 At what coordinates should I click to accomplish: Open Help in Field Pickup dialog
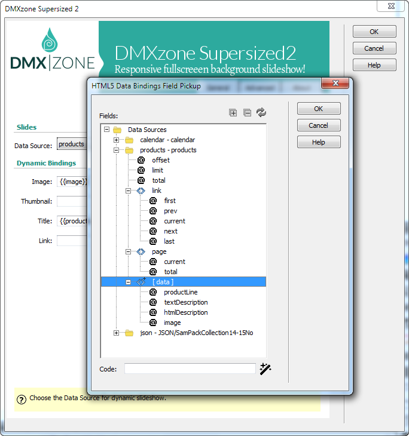[x=319, y=142]
